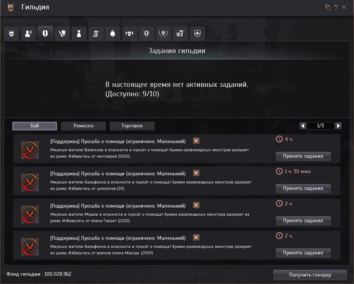Click the guild emblem in title bar
Image resolution: width=354 pixels, height=284 pixels.
pyautogui.click(x=10, y=7)
